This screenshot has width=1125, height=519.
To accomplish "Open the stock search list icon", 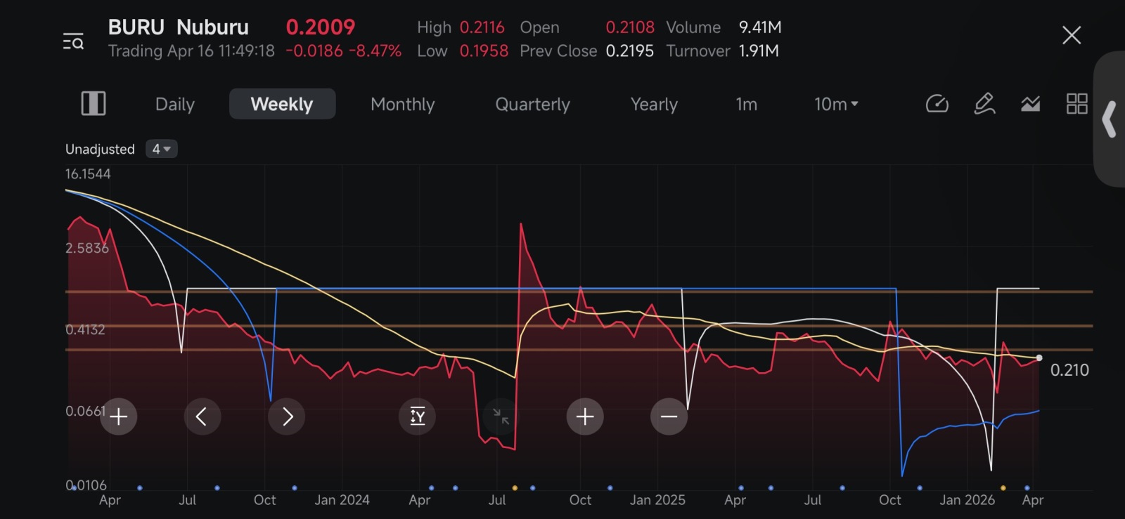I will pos(73,42).
